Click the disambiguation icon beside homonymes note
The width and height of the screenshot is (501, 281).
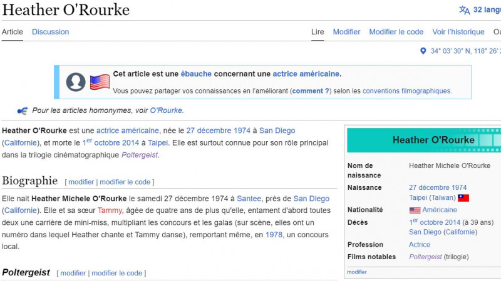23,111
